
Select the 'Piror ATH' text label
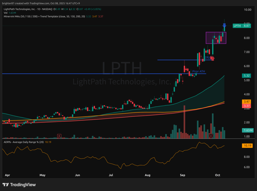(199, 71)
